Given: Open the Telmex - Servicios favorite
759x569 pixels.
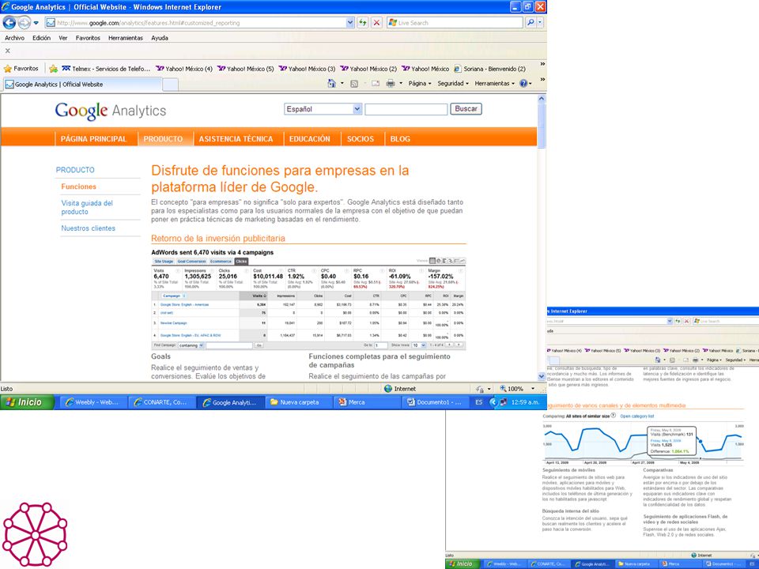Looking at the screenshot, I should coord(105,69).
